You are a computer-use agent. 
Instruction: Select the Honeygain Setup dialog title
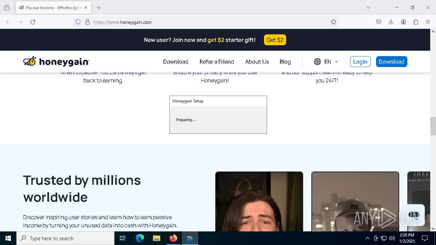click(x=188, y=101)
